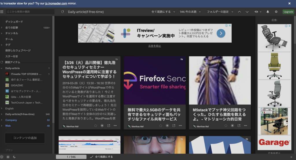Image resolution: width=296 pixels, height=160 pixels.
Task: Expand the チャンネル section
Action: click(1, 33)
